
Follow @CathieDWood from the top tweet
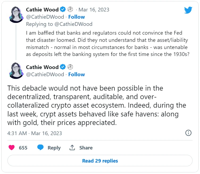(77, 17)
